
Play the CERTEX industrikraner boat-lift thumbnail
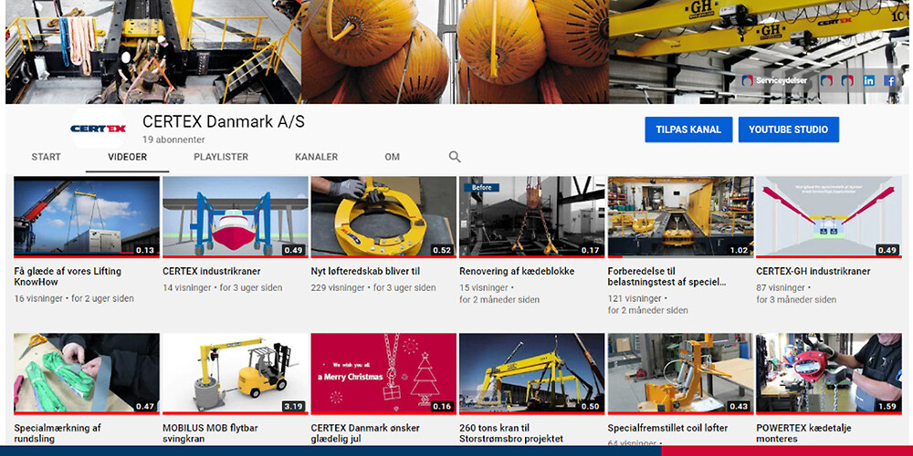click(x=236, y=217)
